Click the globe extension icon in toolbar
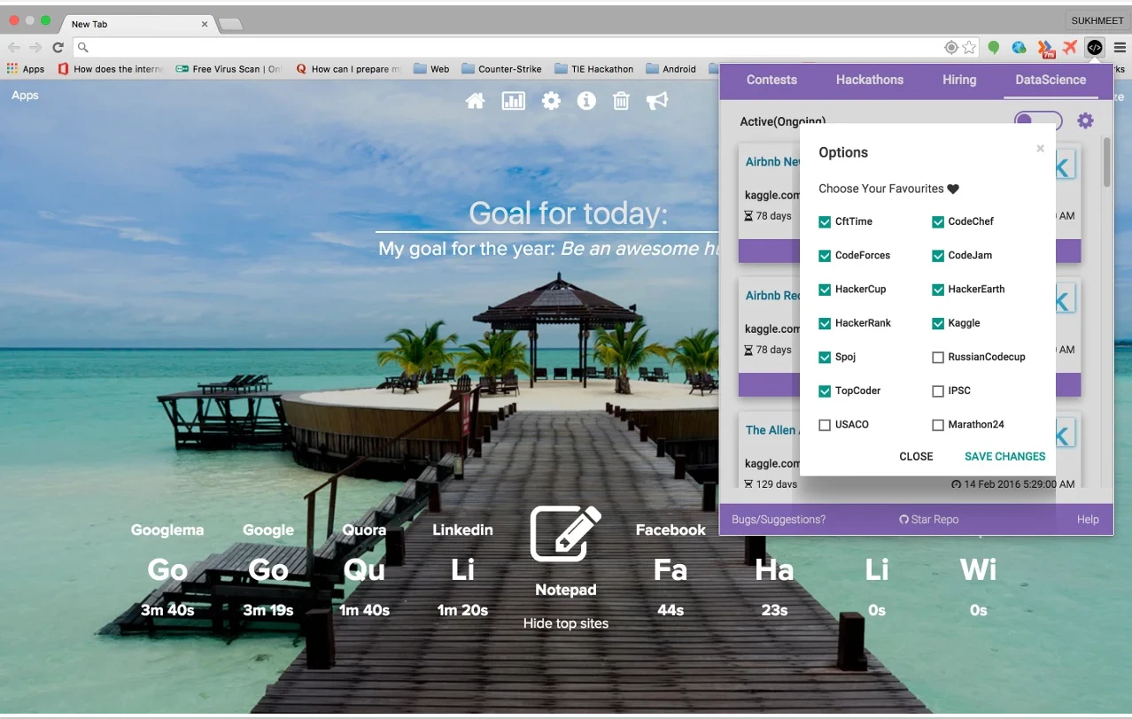Viewport: 1132px width, 719px height. (1020, 47)
